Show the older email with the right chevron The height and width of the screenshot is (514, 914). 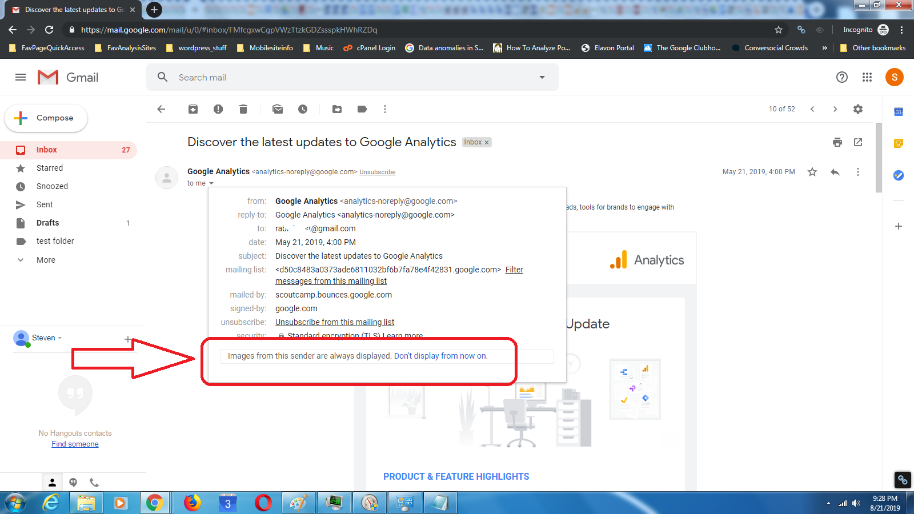tap(835, 109)
